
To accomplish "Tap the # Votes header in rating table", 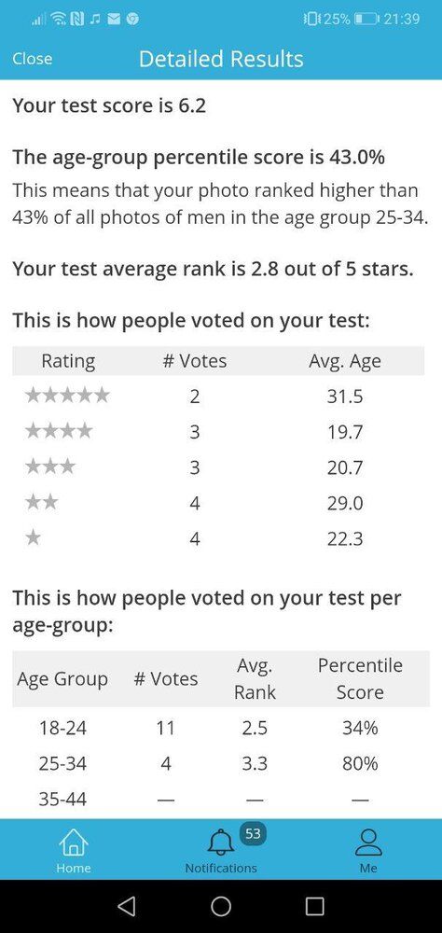I will pos(195,361).
